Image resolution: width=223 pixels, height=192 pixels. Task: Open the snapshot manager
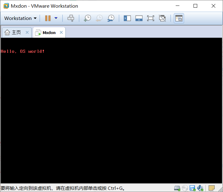coord(111,18)
